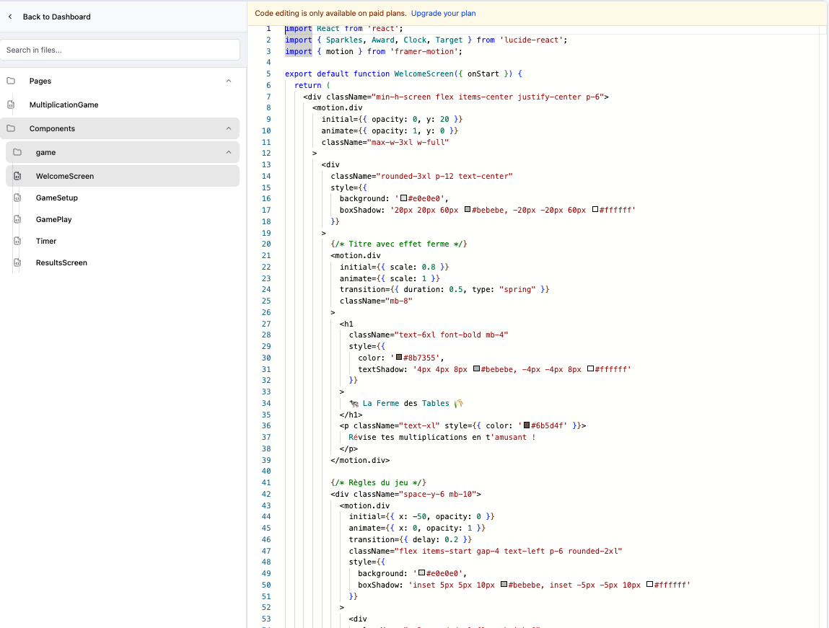Click the ResultsScreen file icon

(17, 263)
